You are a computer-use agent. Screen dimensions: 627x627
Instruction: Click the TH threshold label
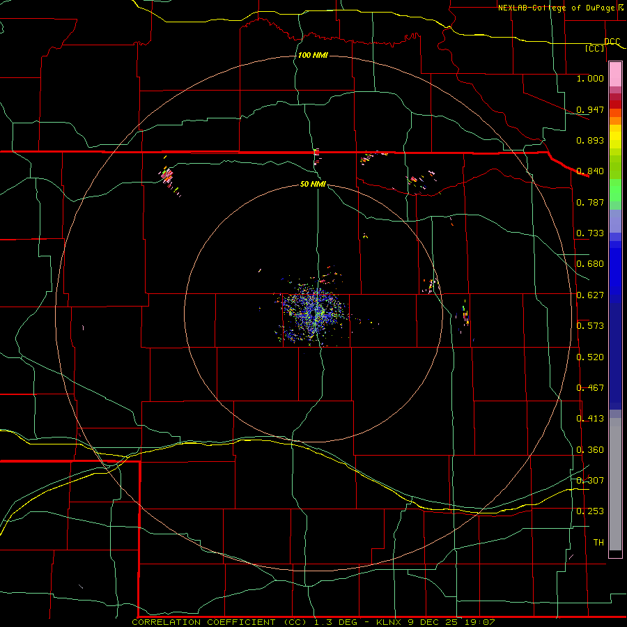[x=598, y=543]
